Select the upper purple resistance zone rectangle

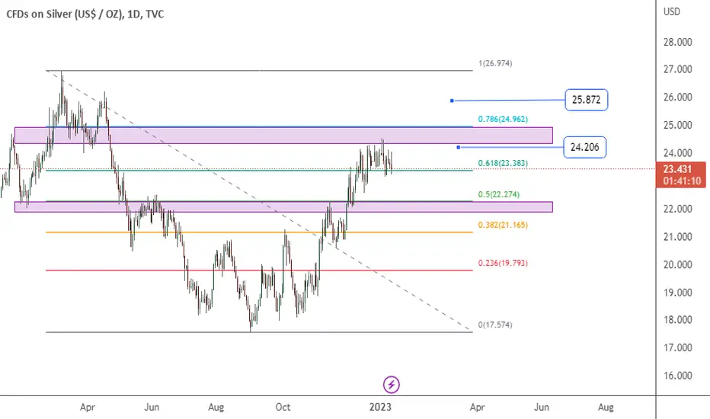tap(283, 136)
